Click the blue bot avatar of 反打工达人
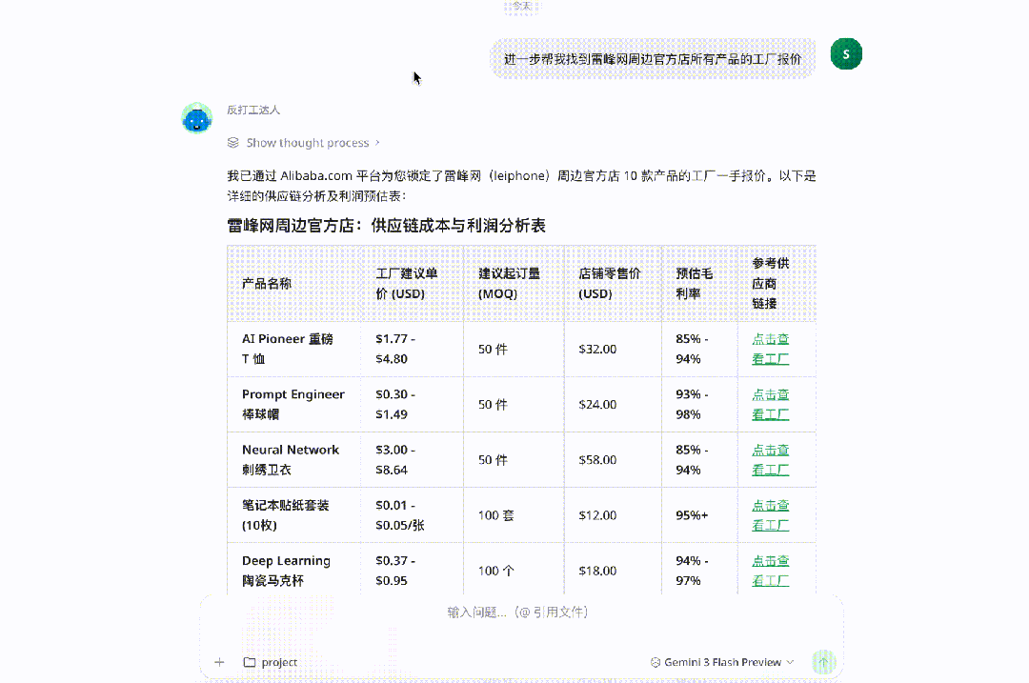The image size is (1029, 683). 197,118
